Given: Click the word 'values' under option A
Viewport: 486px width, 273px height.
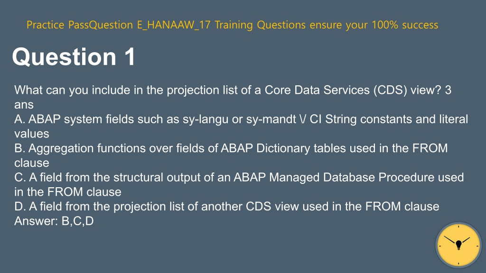Looking at the screenshot, I should click(32, 134).
